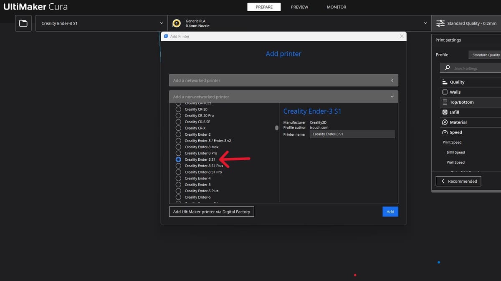Open the Generic PLA material dropdown
Screen dimensions: 501x281
click(299, 23)
